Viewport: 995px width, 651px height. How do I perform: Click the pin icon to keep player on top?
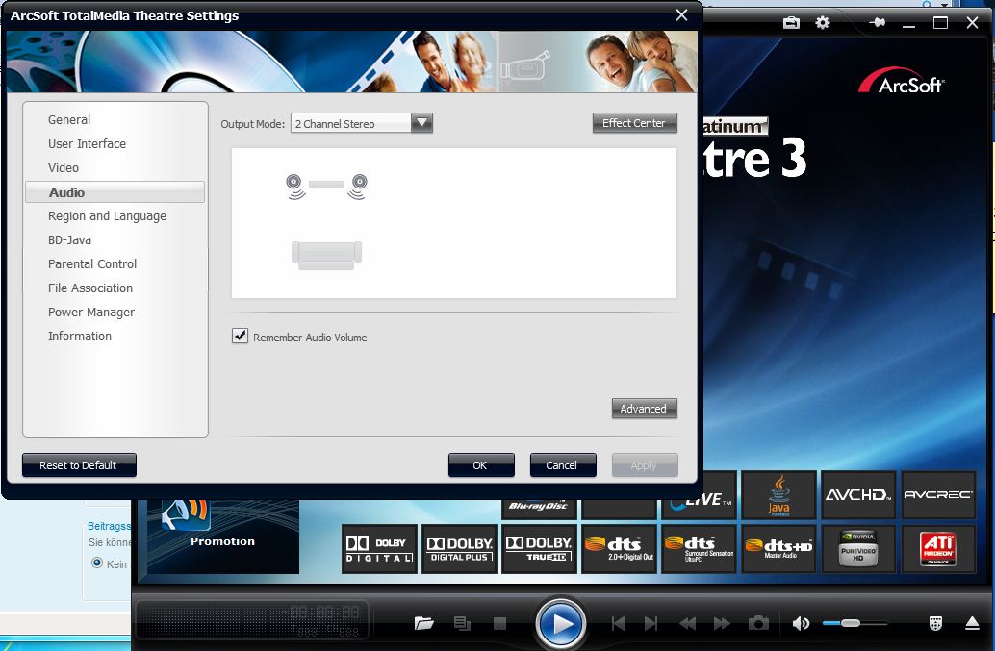click(x=876, y=23)
